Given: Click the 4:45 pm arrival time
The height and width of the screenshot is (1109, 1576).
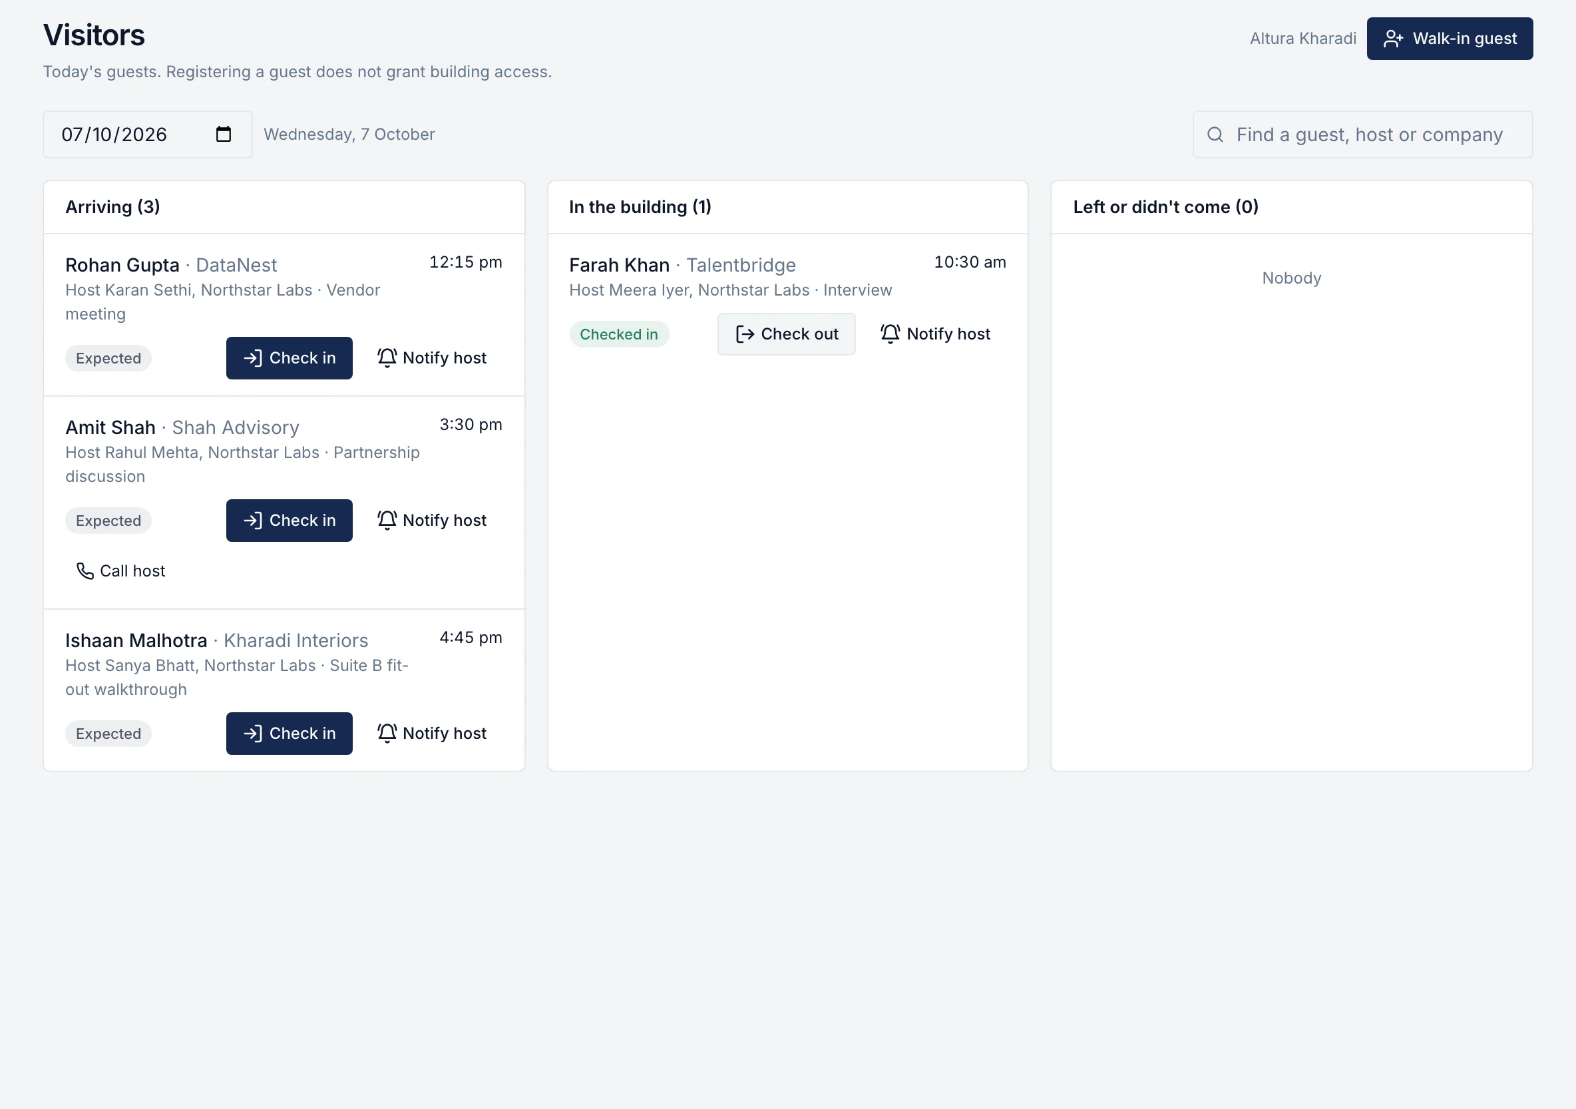Looking at the screenshot, I should pos(471,638).
